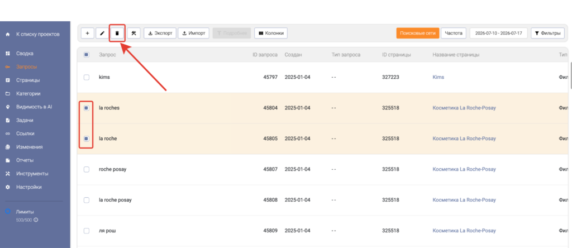Check the roche posay row checkbox
This screenshot has width=572, height=248.
87,169
